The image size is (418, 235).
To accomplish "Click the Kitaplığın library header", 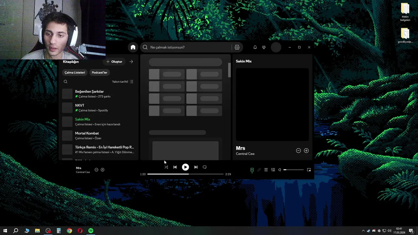I will pos(71,62).
